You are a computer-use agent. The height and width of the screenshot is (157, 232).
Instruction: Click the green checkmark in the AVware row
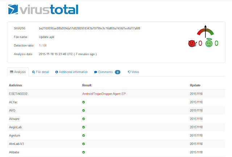(84, 119)
